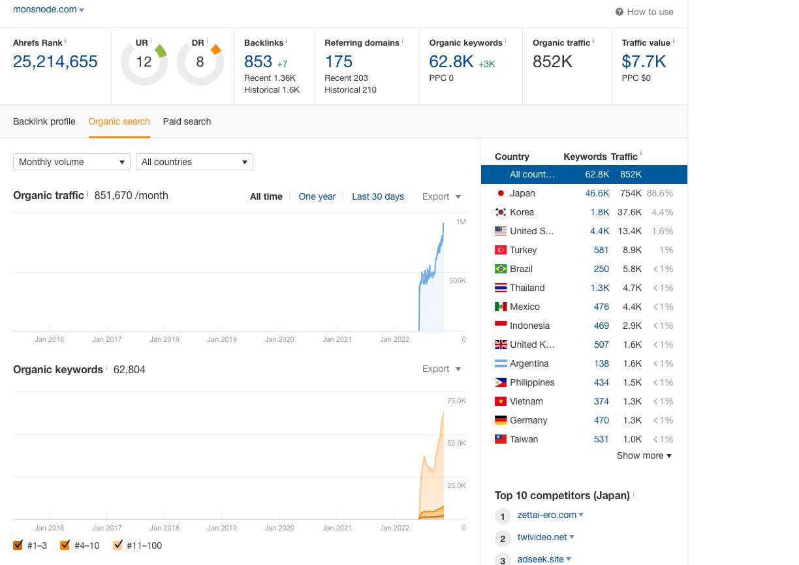799x565 pixels.
Task: Click the Argentina flag icon
Action: tap(501, 363)
